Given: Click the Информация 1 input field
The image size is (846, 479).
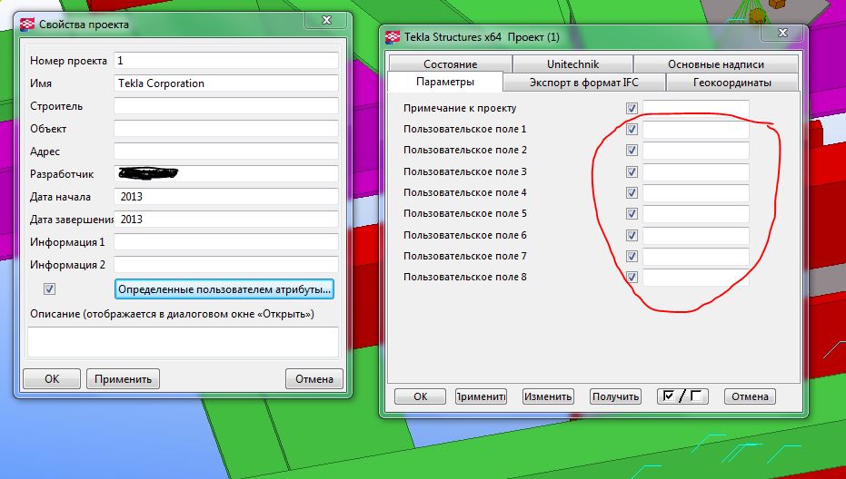Looking at the screenshot, I should coord(226,241).
